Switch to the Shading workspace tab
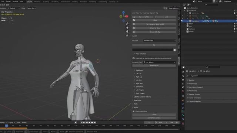 75,1
